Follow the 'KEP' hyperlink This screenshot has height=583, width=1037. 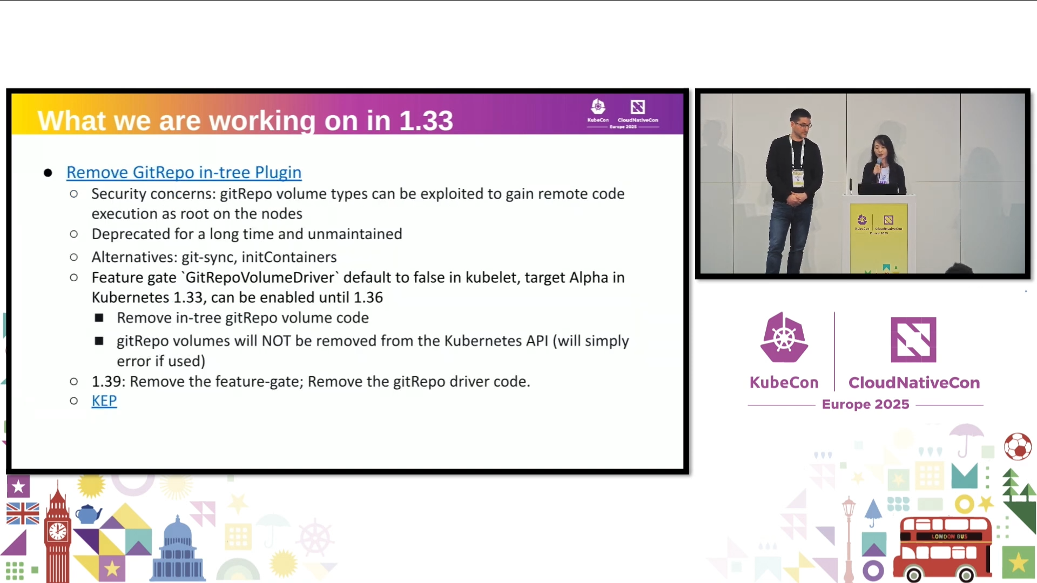(104, 401)
